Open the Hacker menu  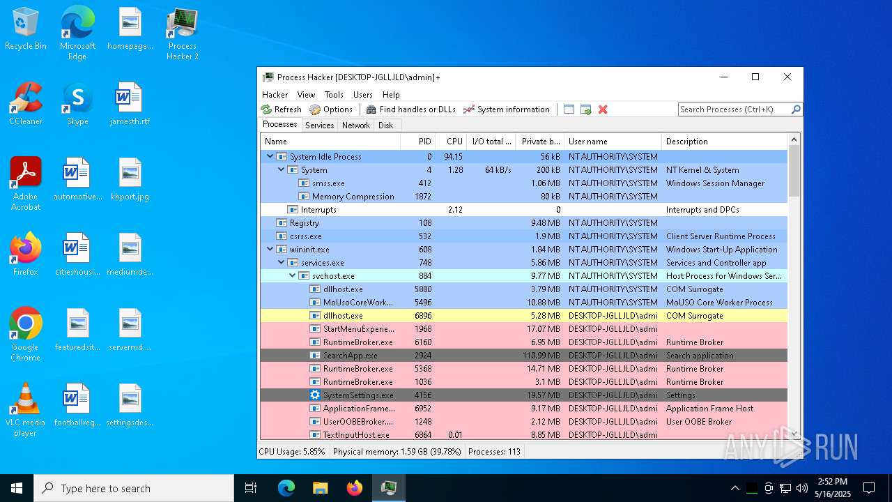coord(275,95)
